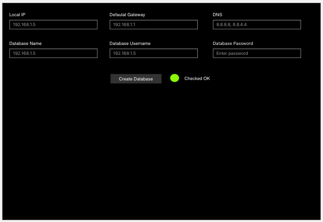The image size is (323, 222).
Task: Click the Enter password placeholder text
Action: 232,53
